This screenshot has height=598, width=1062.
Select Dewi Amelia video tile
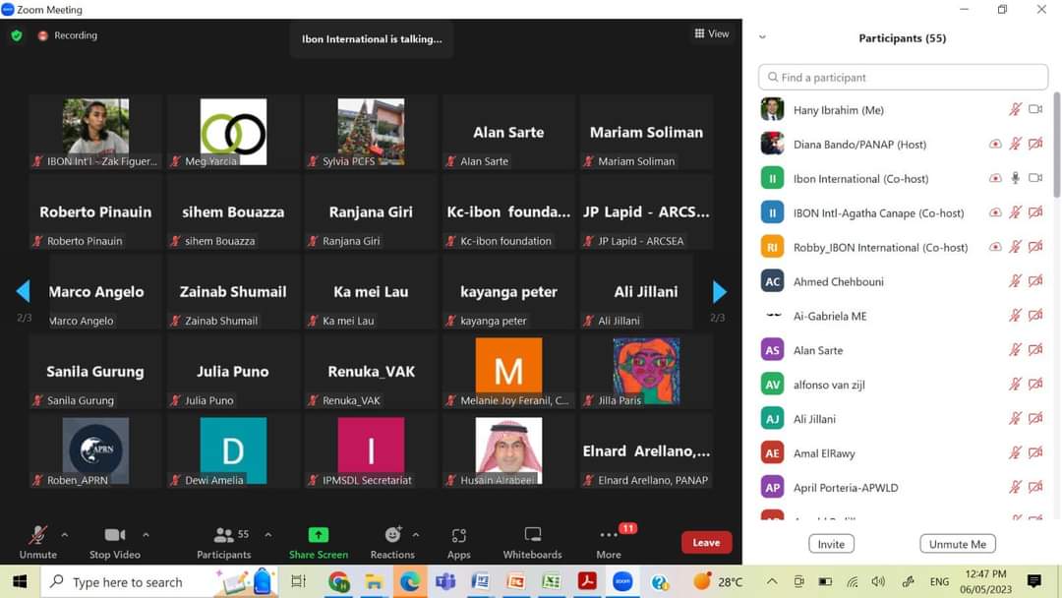click(233, 450)
